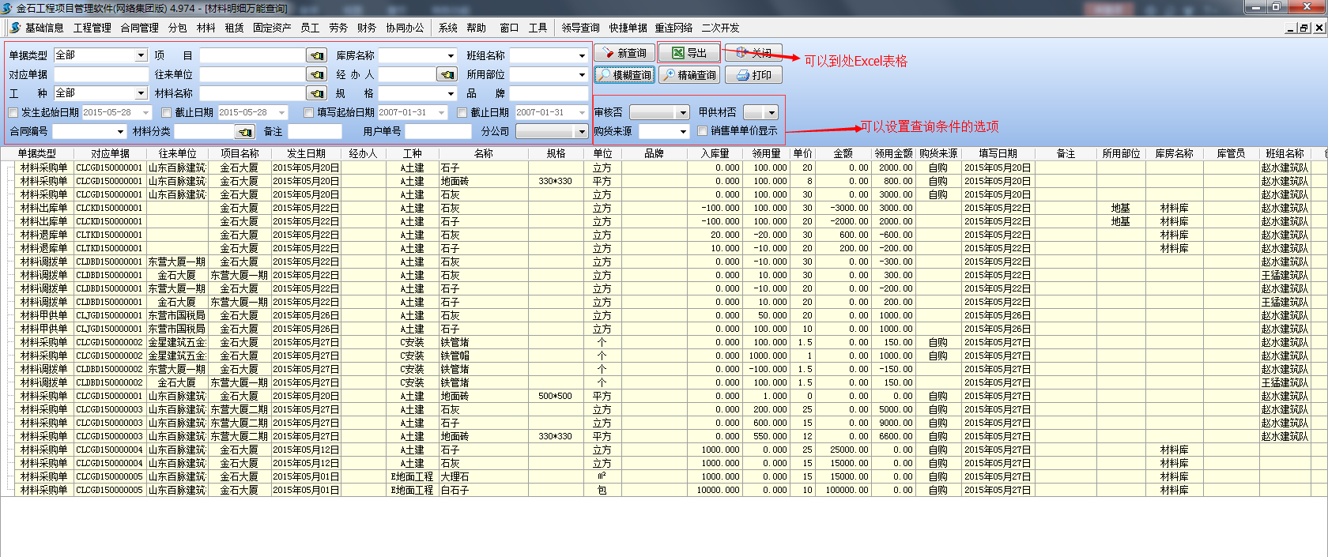The height and width of the screenshot is (557, 1328).
Task: Click 导出 to export to Excel
Action: click(x=689, y=53)
